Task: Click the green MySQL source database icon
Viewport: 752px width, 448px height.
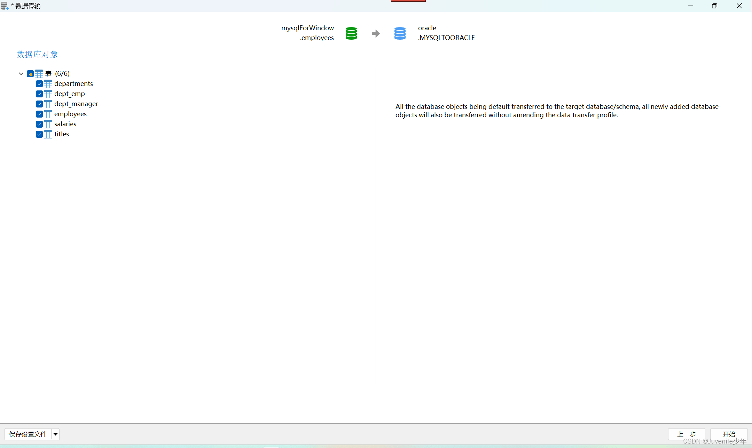Action: tap(351, 33)
